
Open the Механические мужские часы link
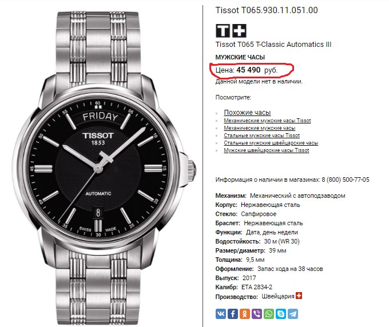(x=260, y=128)
